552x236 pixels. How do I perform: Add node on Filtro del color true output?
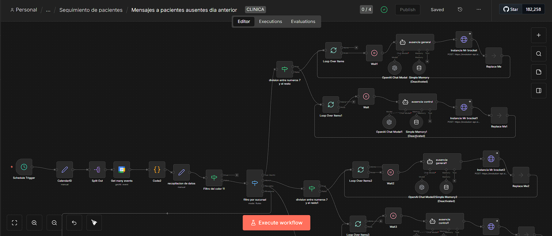237,175
